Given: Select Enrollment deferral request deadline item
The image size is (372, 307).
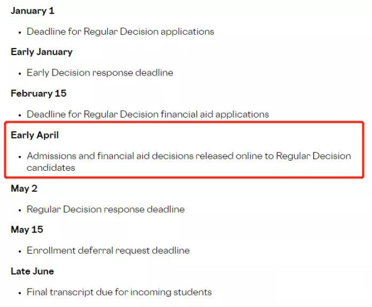Looking at the screenshot, I should pos(108,251).
